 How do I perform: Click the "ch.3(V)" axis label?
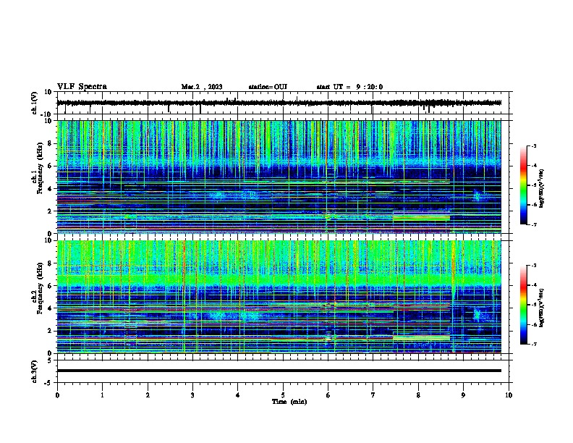35,371
